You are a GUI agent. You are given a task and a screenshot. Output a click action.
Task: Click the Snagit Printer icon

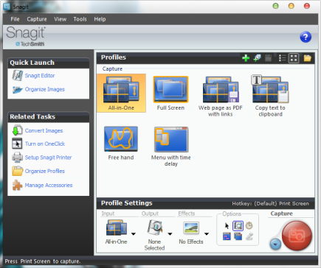17,158
